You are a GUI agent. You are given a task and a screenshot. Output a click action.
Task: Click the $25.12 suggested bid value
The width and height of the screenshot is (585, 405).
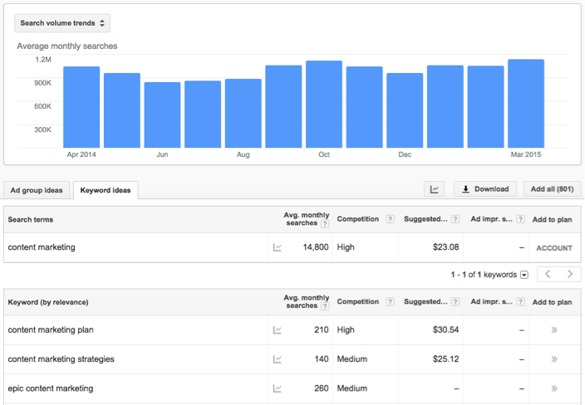(x=446, y=359)
